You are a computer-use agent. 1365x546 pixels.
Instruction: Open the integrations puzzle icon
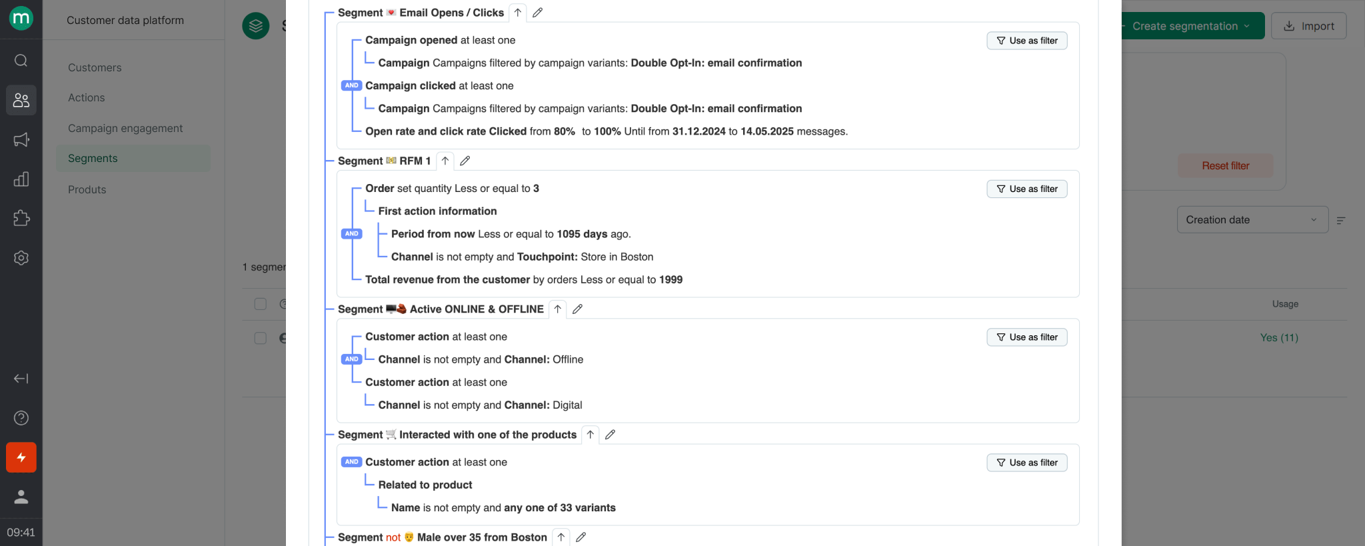click(x=21, y=218)
